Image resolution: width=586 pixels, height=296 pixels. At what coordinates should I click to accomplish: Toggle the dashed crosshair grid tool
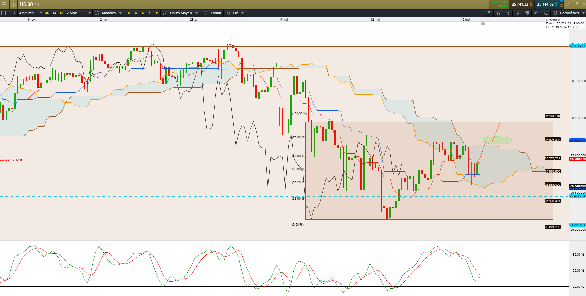pyautogui.click(x=508, y=13)
